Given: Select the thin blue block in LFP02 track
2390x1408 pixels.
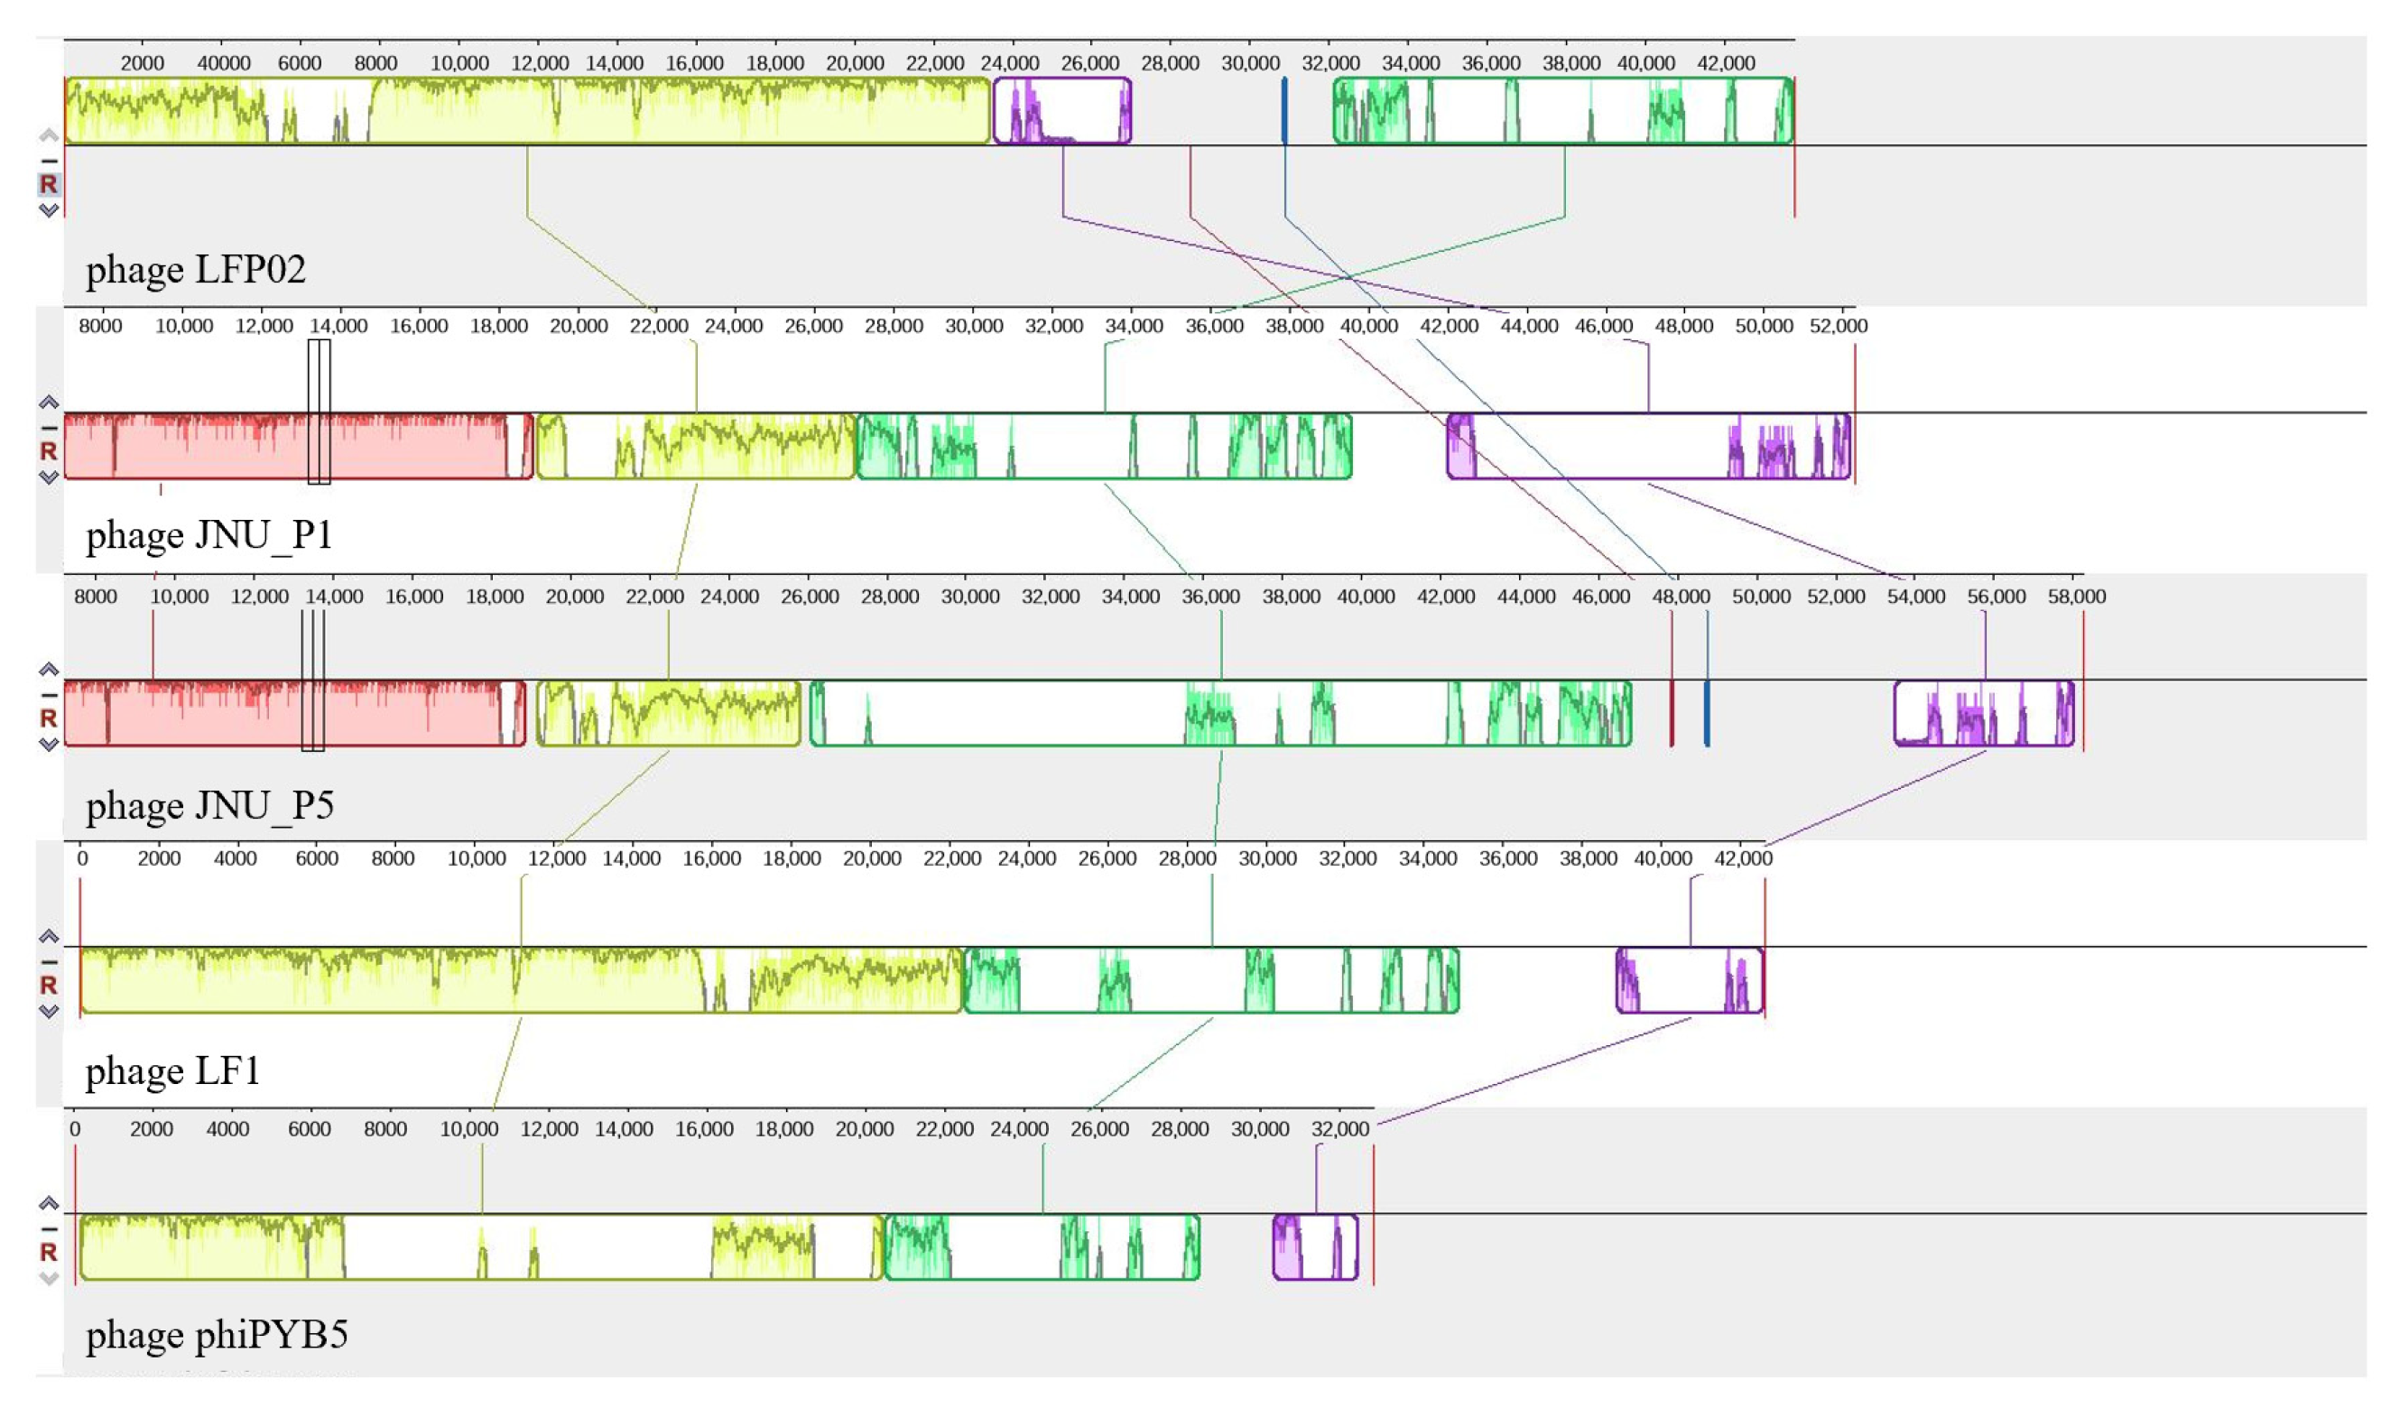Looking at the screenshot, I should coord(1284,112).
